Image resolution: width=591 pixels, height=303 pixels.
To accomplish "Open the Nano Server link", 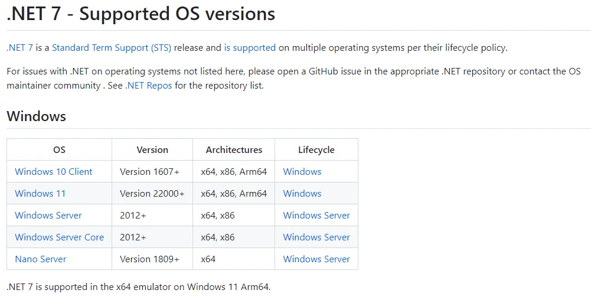I will (41, 259).
